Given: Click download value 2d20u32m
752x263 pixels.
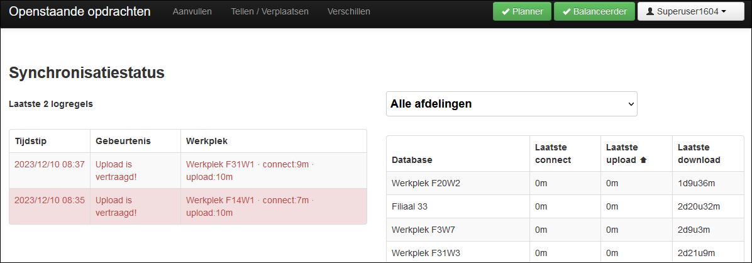Looking at the screenshot, I should pyautogui.click(x=700, y=206).
